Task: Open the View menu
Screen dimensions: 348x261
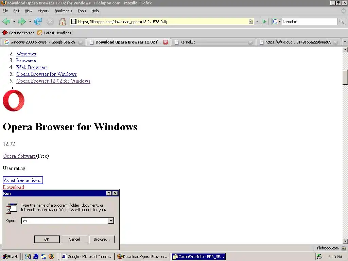Action: click(29, 11)
